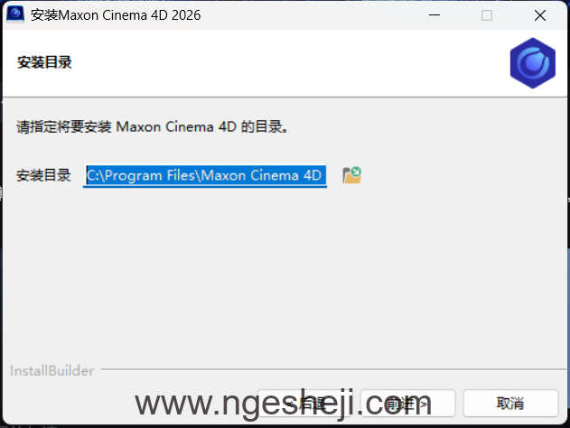This screenshot has width=570, height=428.
Task: Click the bold 安装目录 page heading
Action: point(44,62)
